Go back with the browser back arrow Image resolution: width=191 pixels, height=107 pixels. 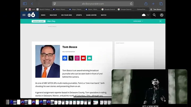(32, 4)
